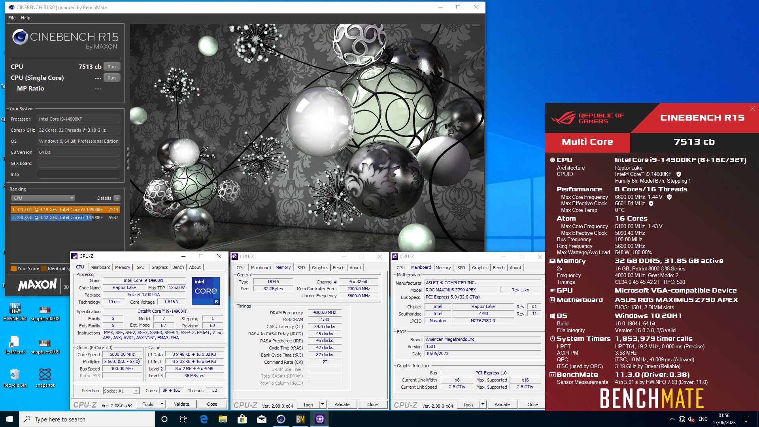
Task: Click the CPU-Z title bar icon of CPU window
Action: 74,256
